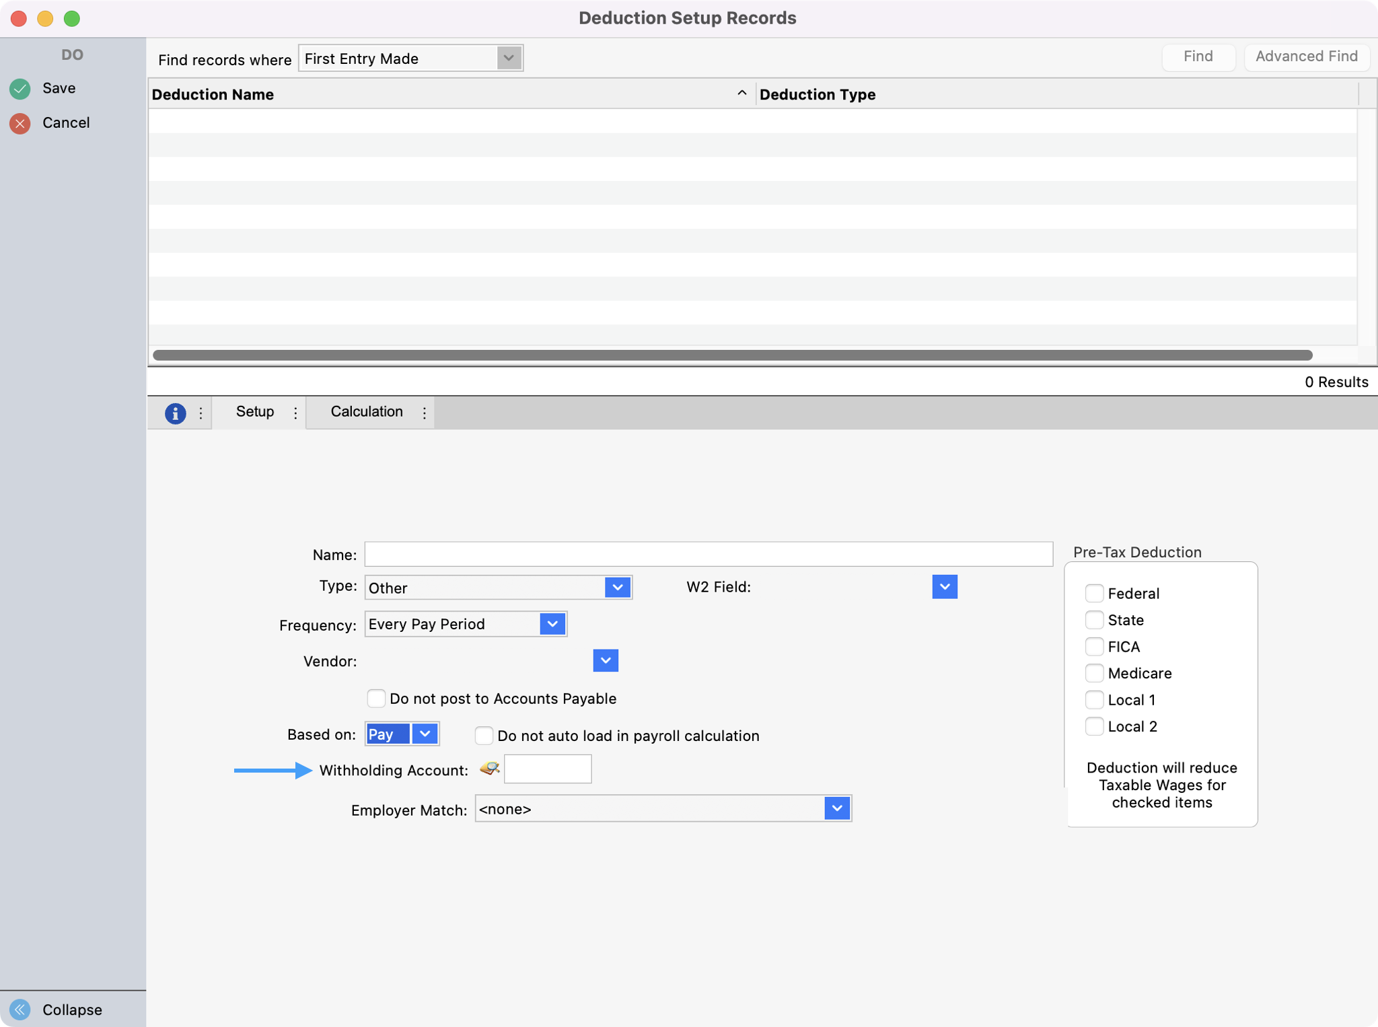Click the three-dot handle beside Setup tab
Image resolution: width=1378 pixels, height=1027 pixels.
coord(295,413)
